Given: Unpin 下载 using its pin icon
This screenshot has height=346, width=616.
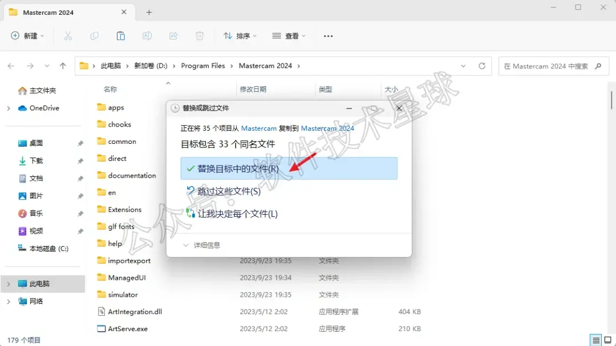Looking at the screenshot, I should 80,161.
